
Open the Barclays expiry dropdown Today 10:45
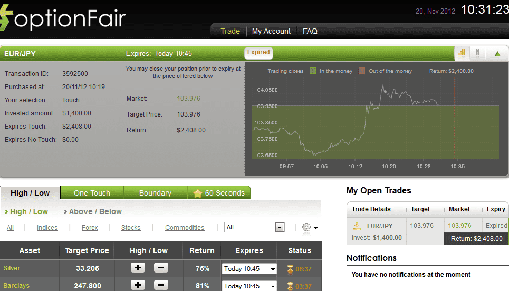point(249,286)
